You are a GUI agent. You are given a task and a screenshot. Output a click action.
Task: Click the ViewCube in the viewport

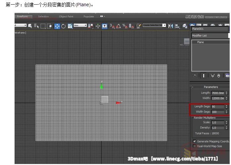click(187, 41)
